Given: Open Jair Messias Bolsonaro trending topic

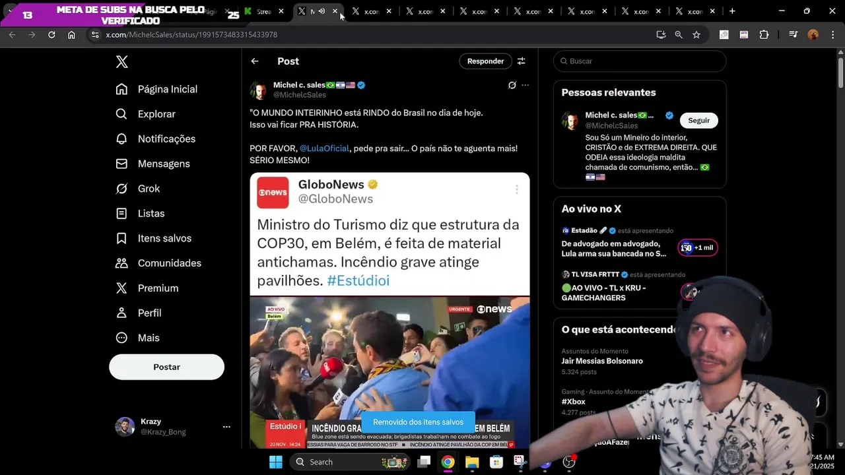Looking at the screenshot, I should point(602,362).
